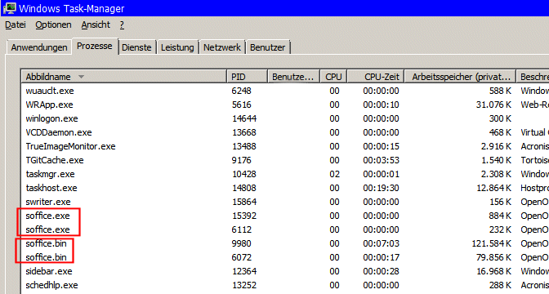Sort by the CPU column header
The width and height of the screenshot is (549, 294).
tap(333, 77)
